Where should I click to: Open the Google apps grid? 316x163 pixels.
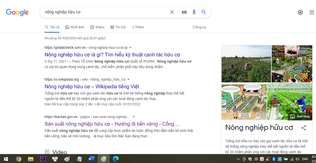pos(311,13)
